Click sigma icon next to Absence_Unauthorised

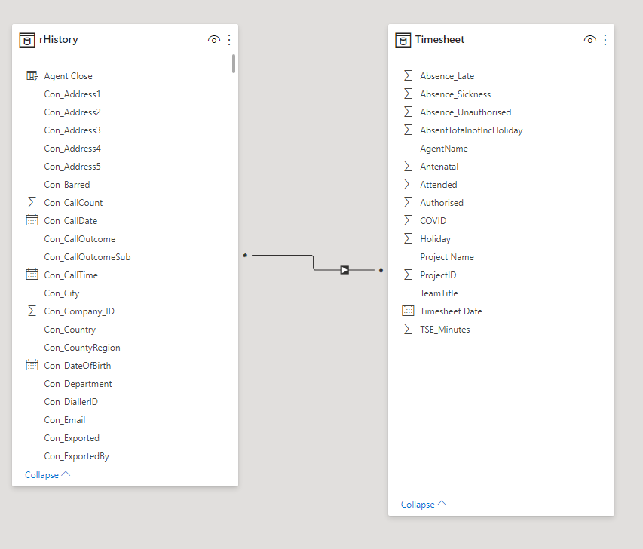(408, 112)
